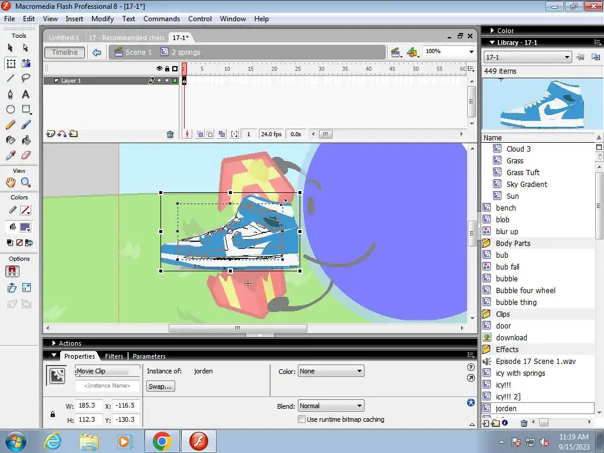Click Scene 1 in edit bar

[133, 52]
